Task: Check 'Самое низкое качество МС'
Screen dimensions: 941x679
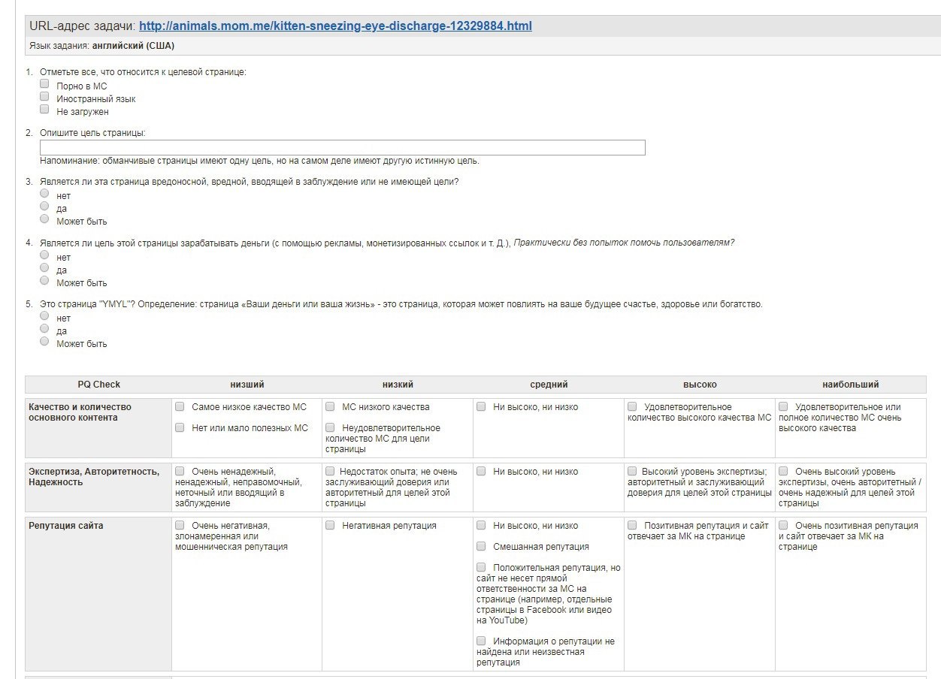Action: click(x=180, y=406)
